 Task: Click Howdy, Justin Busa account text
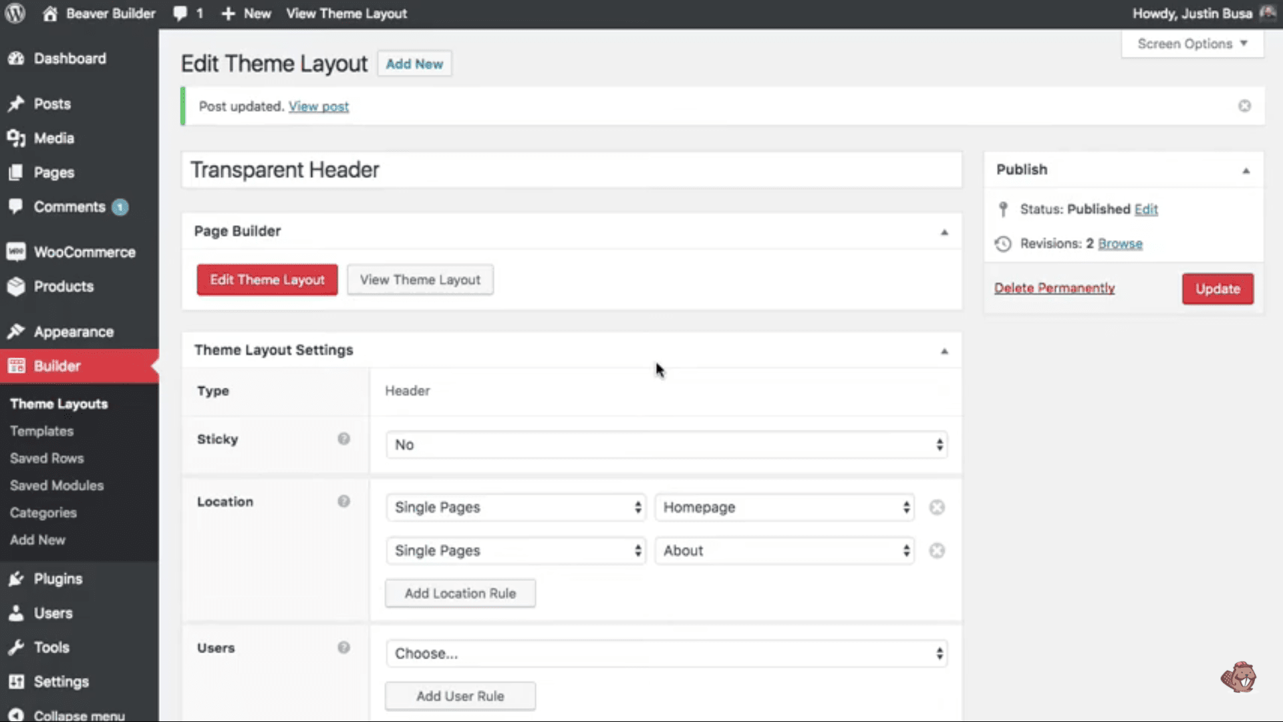point(1192,13)
